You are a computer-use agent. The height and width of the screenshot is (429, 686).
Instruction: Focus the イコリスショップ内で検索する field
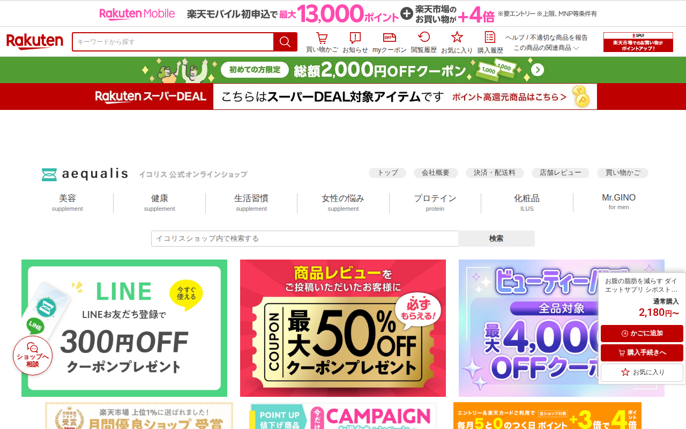click(x=305, y=239)
